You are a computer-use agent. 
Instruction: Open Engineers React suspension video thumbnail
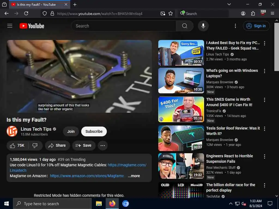click(x=181, y=166)
